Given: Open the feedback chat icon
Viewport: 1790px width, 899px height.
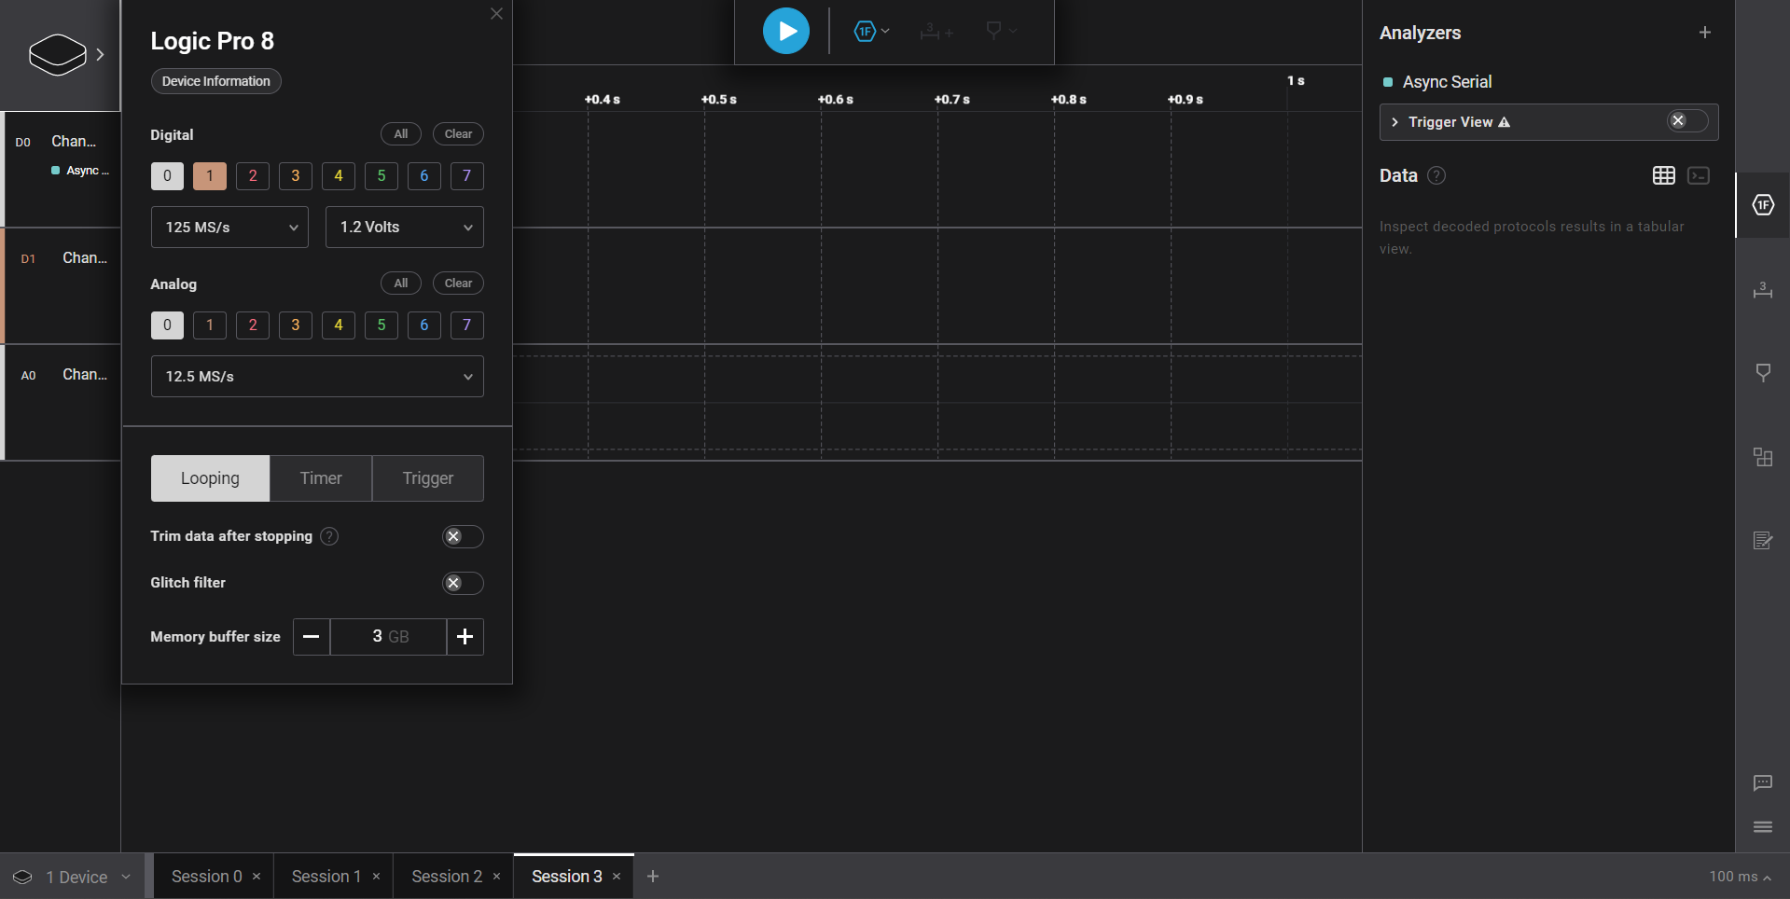Looking at the screenshot, I should click(x=1763, y=783).
